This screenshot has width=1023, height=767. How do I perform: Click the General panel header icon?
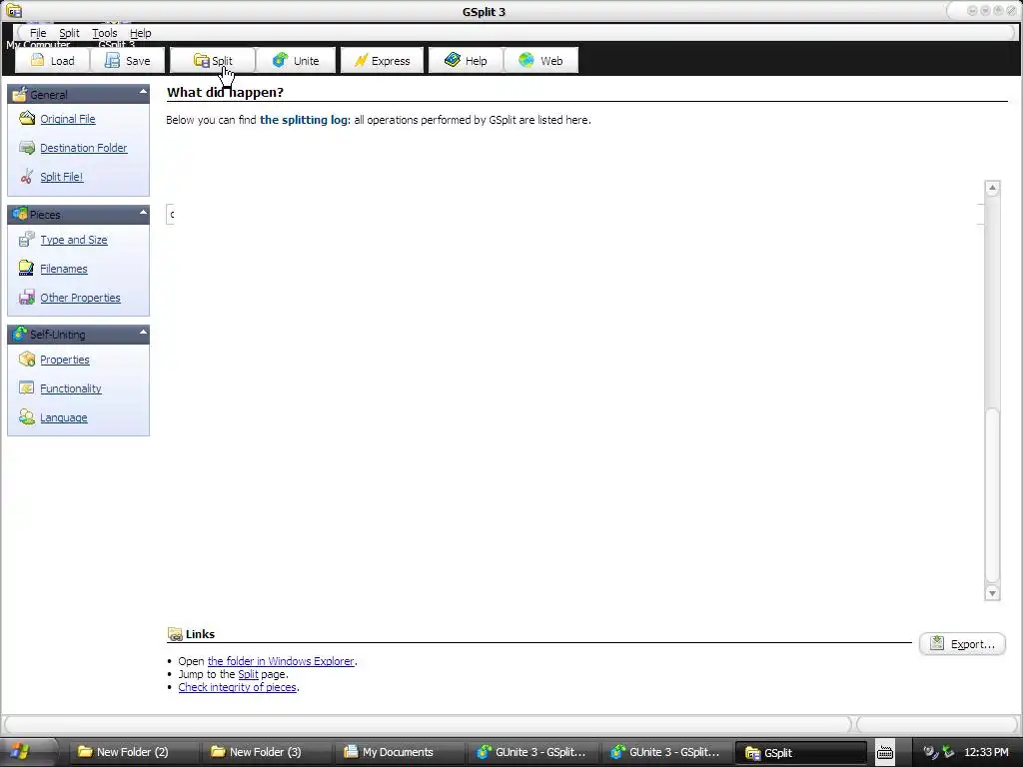pos(20,93)
